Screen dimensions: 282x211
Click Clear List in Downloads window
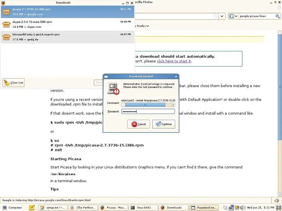13,83
